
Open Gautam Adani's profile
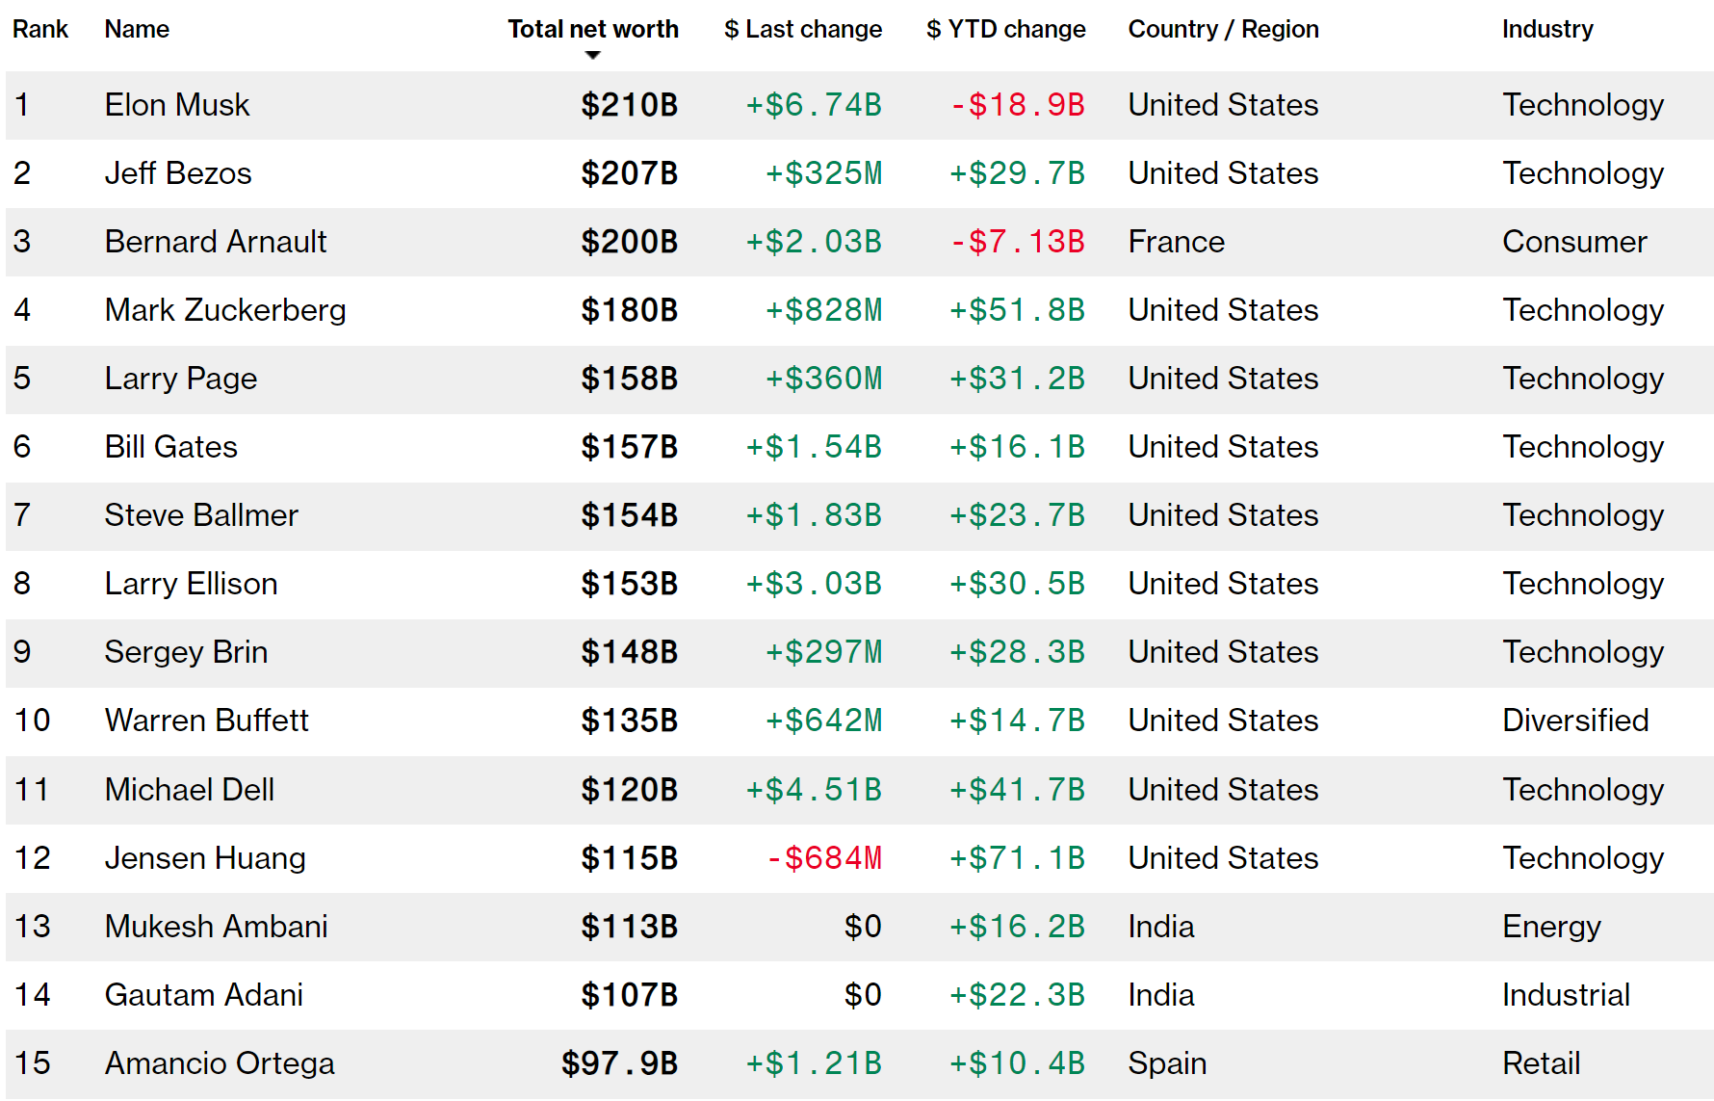(x=204, y=994)
